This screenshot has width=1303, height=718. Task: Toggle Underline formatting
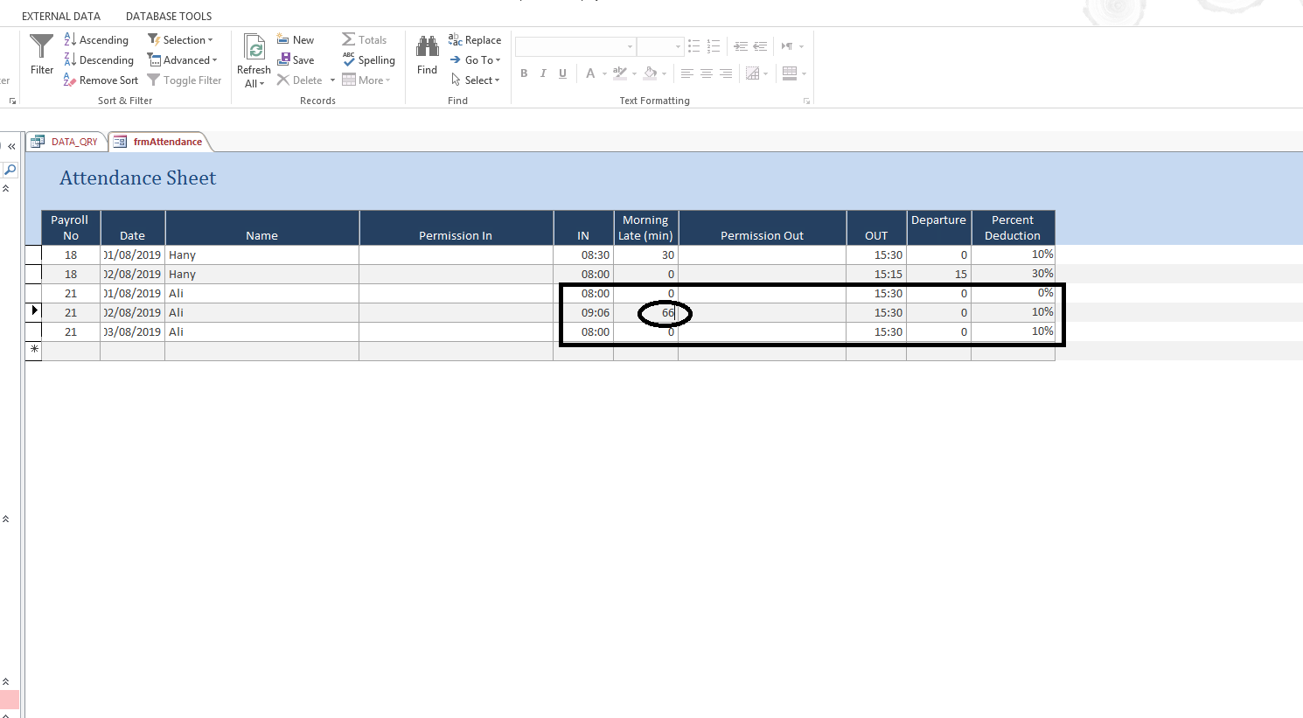[x=562, y=73]
